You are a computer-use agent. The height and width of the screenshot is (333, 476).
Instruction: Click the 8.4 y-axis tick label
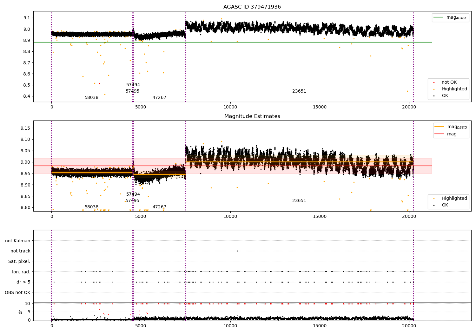coord(27,96)
